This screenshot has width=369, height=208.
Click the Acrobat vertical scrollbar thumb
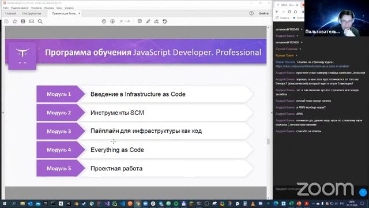point(268,141)
